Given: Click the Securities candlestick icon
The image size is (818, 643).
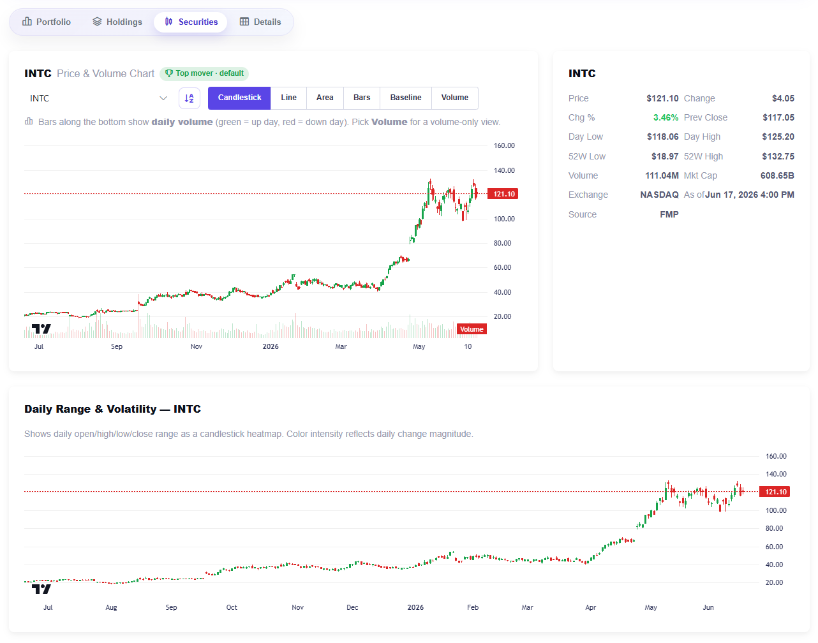Looking at the screenshot, I should tap(168, 22).
